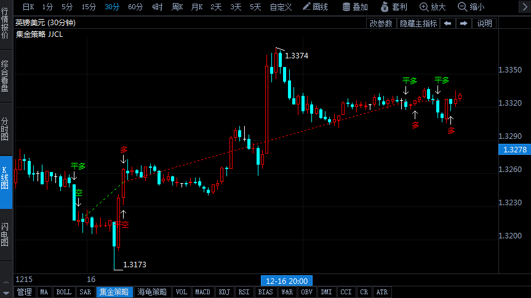Click 管理 indicator management button
Image resolution: width=531 pixels, height=298 pixels.
click(25, 292)
